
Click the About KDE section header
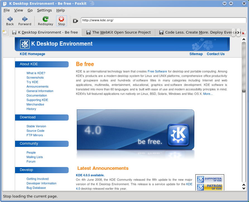point(42,64)
